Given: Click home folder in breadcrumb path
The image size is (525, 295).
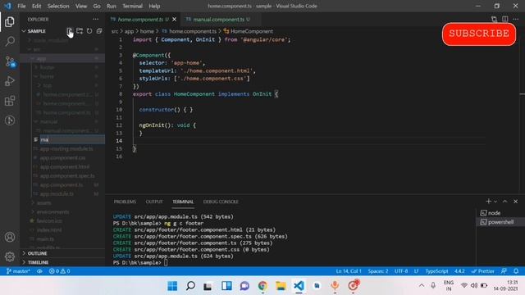Looking at the screenshot, I should point(147,31).
